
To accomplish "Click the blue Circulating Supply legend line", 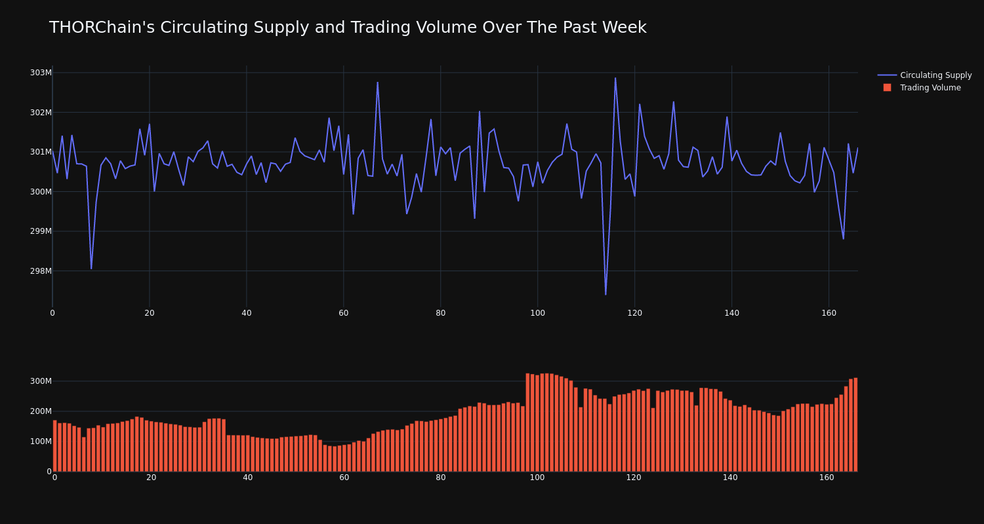I will point(887,75).
